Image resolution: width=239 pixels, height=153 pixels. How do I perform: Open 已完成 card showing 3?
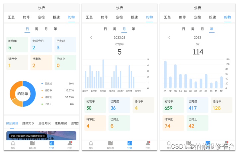tap(65, 45)
